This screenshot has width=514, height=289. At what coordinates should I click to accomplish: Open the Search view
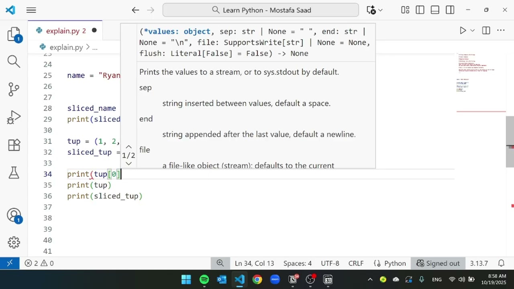pyautogui.click(x=14, y=61)
